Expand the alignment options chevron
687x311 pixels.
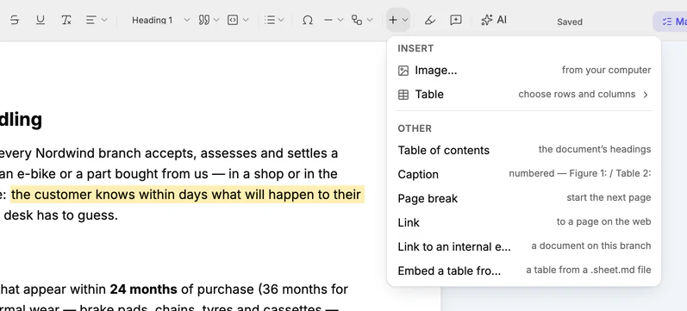104,20
